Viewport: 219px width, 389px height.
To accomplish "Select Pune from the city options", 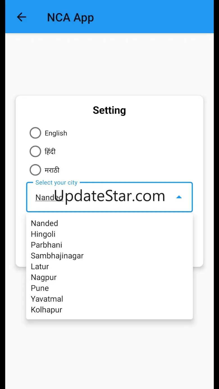I will pos(40,288).
